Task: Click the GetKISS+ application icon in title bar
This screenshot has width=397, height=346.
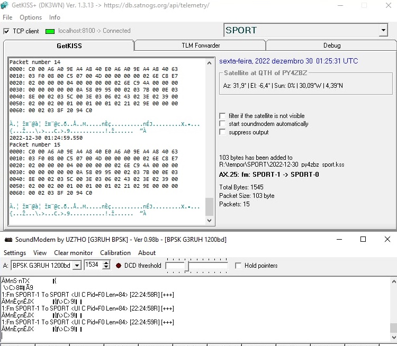Action: pos(5,5)
